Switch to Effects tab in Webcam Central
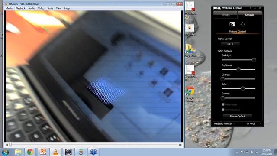This screenshot has height=156, width=277. click(x=225, y=15)
